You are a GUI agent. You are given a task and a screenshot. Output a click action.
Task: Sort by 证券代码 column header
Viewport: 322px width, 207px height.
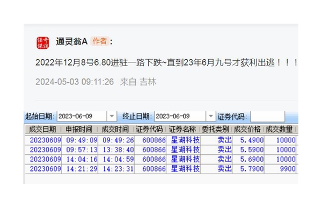149,129
